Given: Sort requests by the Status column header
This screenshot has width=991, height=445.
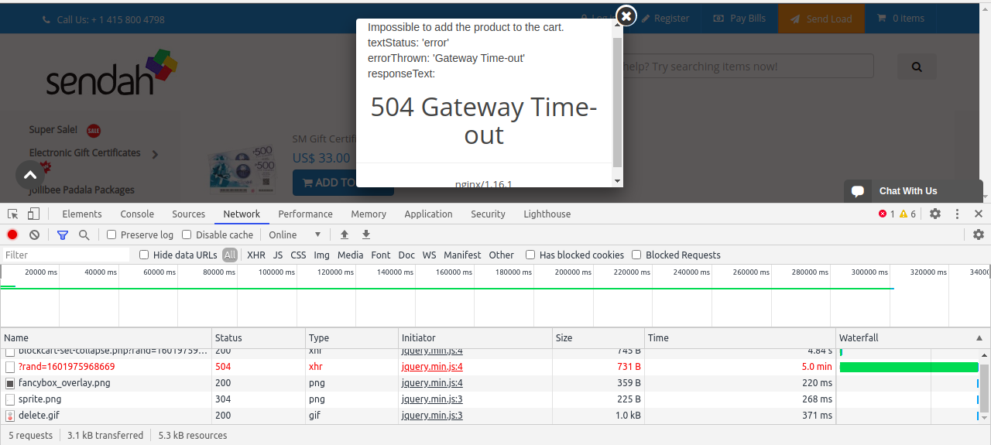Looking at the screenshot, I should coord(259,338).
